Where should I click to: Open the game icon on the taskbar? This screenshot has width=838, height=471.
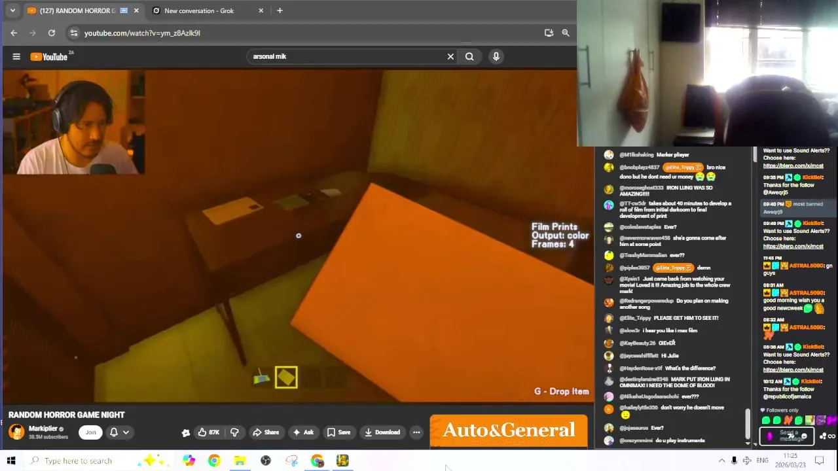pyautogui.click(x=342, y=461)
